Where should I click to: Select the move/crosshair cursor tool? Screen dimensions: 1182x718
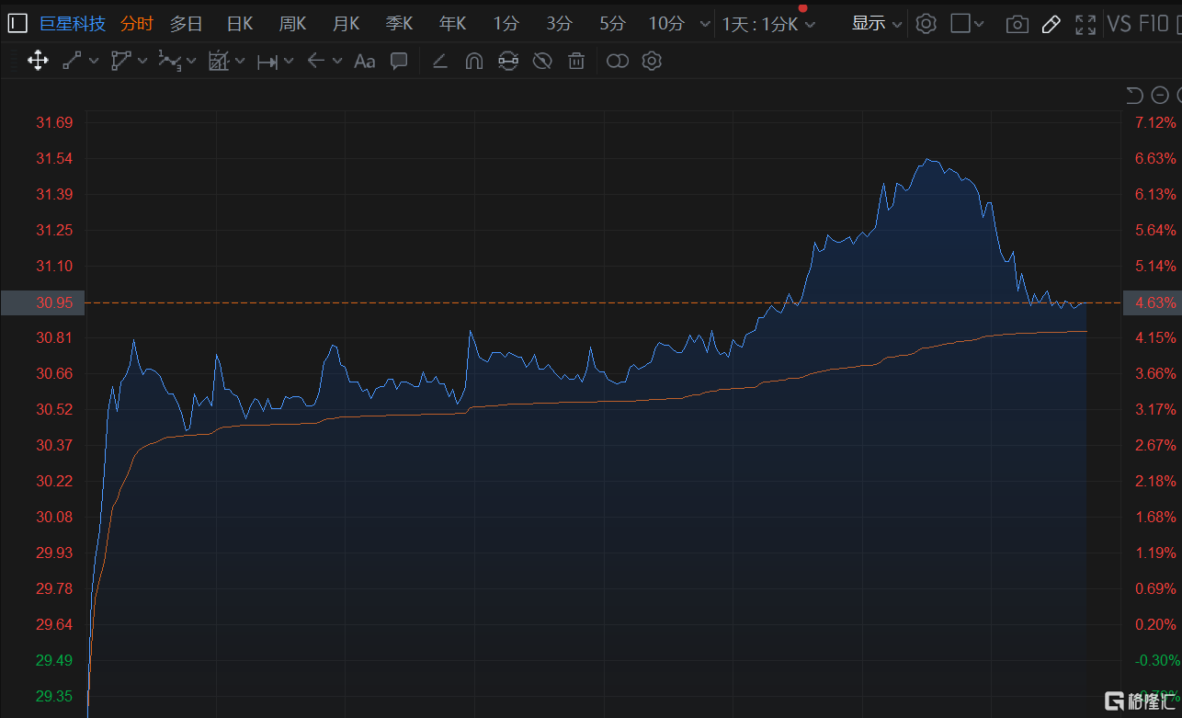pos(38,62)
